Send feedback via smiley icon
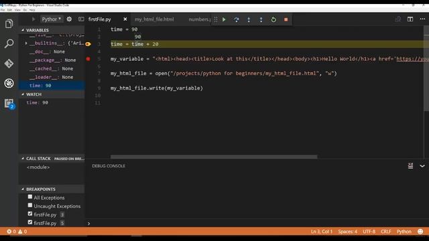This screenshot has height=241, width=429. [x=420, y=232]
